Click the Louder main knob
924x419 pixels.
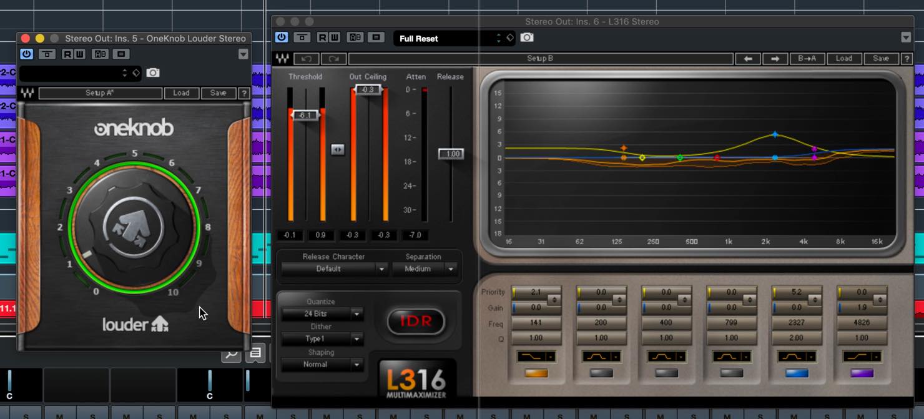point(134,226)
